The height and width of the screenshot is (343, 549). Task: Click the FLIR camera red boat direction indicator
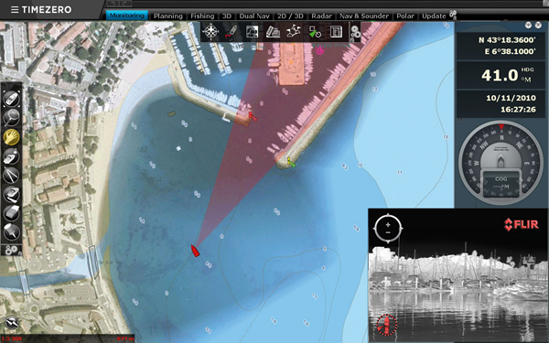pos(387,325)
